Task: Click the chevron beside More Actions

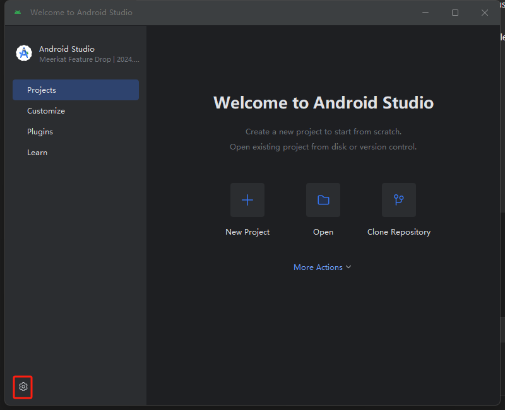Action: pos(348,267)
